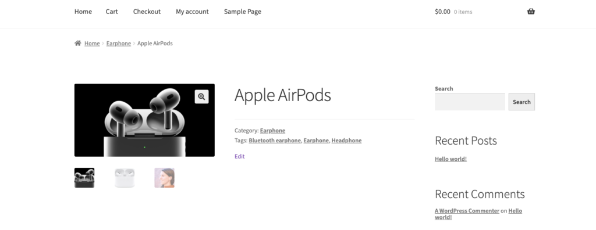
Task: Zoom product image with magnifier icon
Action: [201, 97]
